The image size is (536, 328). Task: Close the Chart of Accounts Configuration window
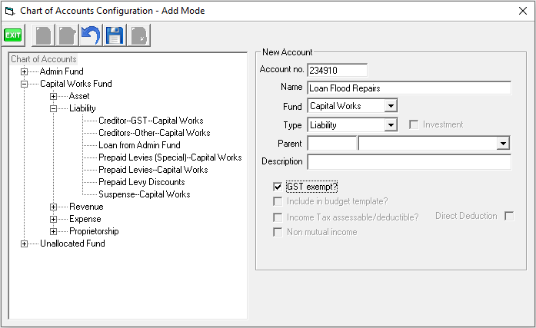pos(523,9)
